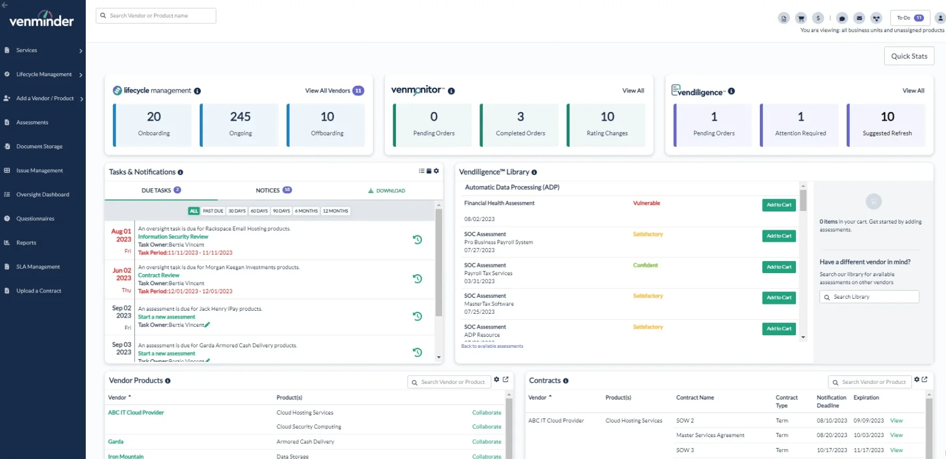Open Vendor Products panel in new window icon
Viewport: 946px width, 459px height.
coord(506,380)
